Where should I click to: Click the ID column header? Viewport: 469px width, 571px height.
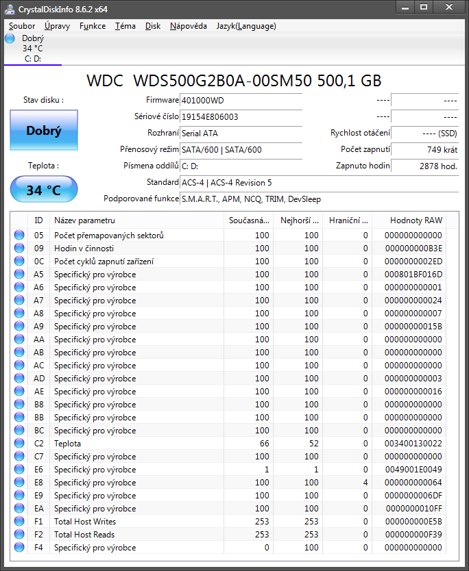(x=38, y=220)
